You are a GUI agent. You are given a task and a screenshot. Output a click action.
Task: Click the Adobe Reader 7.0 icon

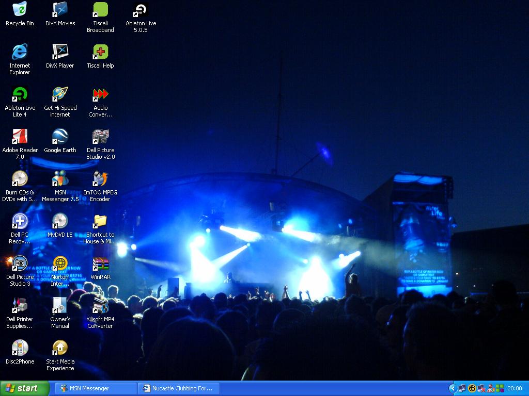(x=20, y=137)
